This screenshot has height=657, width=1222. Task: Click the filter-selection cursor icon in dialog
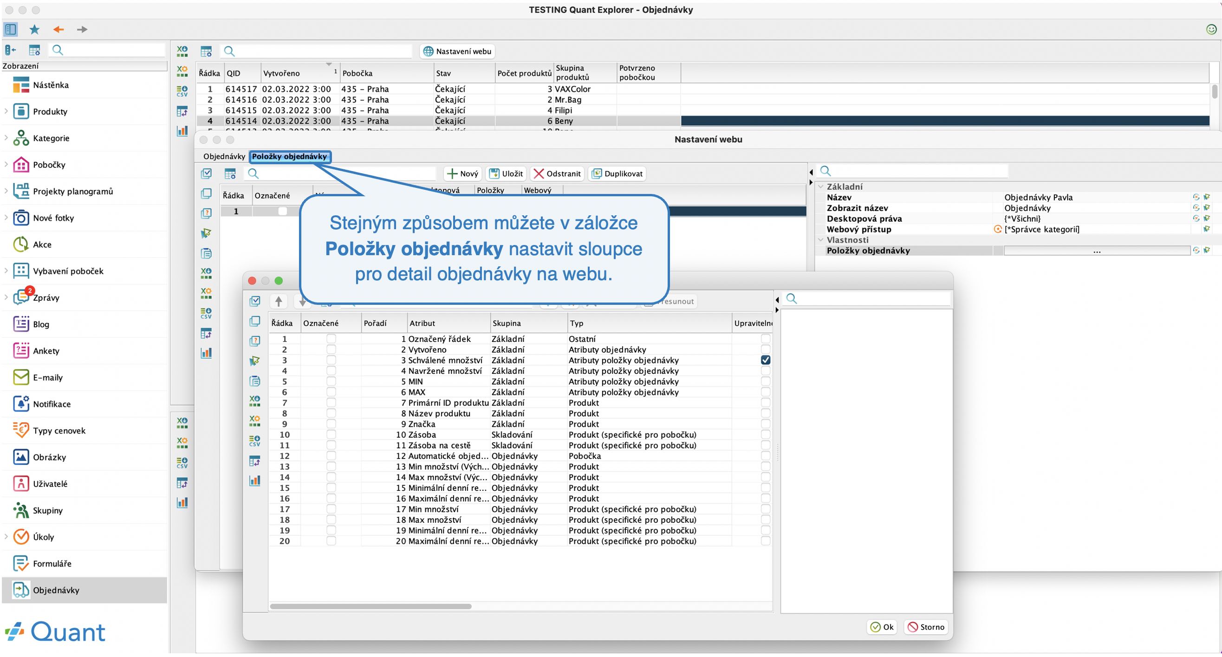point(255,361)
